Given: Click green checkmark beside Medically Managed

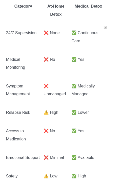Looking at the screenshot, I should 74,86.
